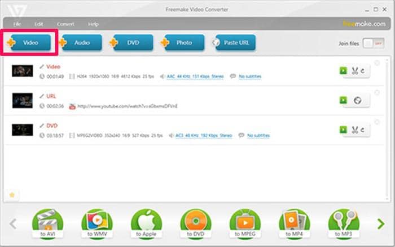This screenshot has width=395, height=247.
Task: Open scissors cut editor for DVD row
Action: [x=355, y=130]
